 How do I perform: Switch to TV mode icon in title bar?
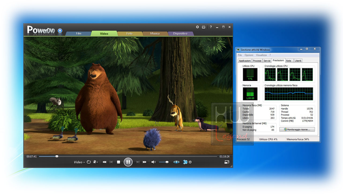pyautogui.click(x=204, y=27)
